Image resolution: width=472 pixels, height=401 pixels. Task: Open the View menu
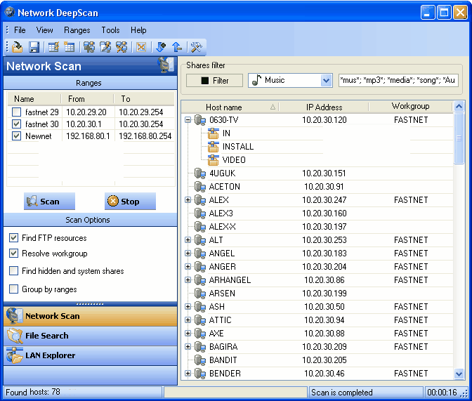pos(44,30)
